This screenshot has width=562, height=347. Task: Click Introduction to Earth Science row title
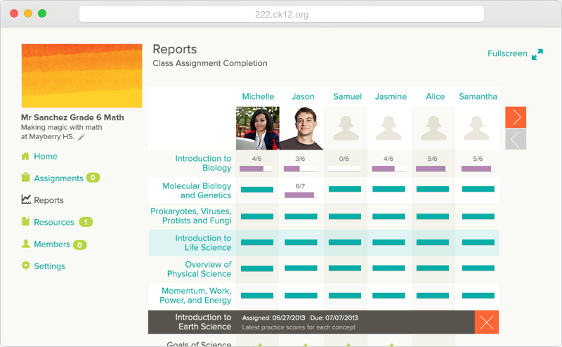click(x=203, y=322)
